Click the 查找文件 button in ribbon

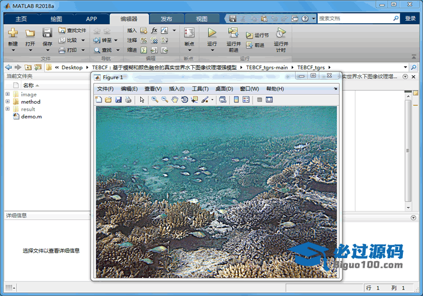click(72, 30)
